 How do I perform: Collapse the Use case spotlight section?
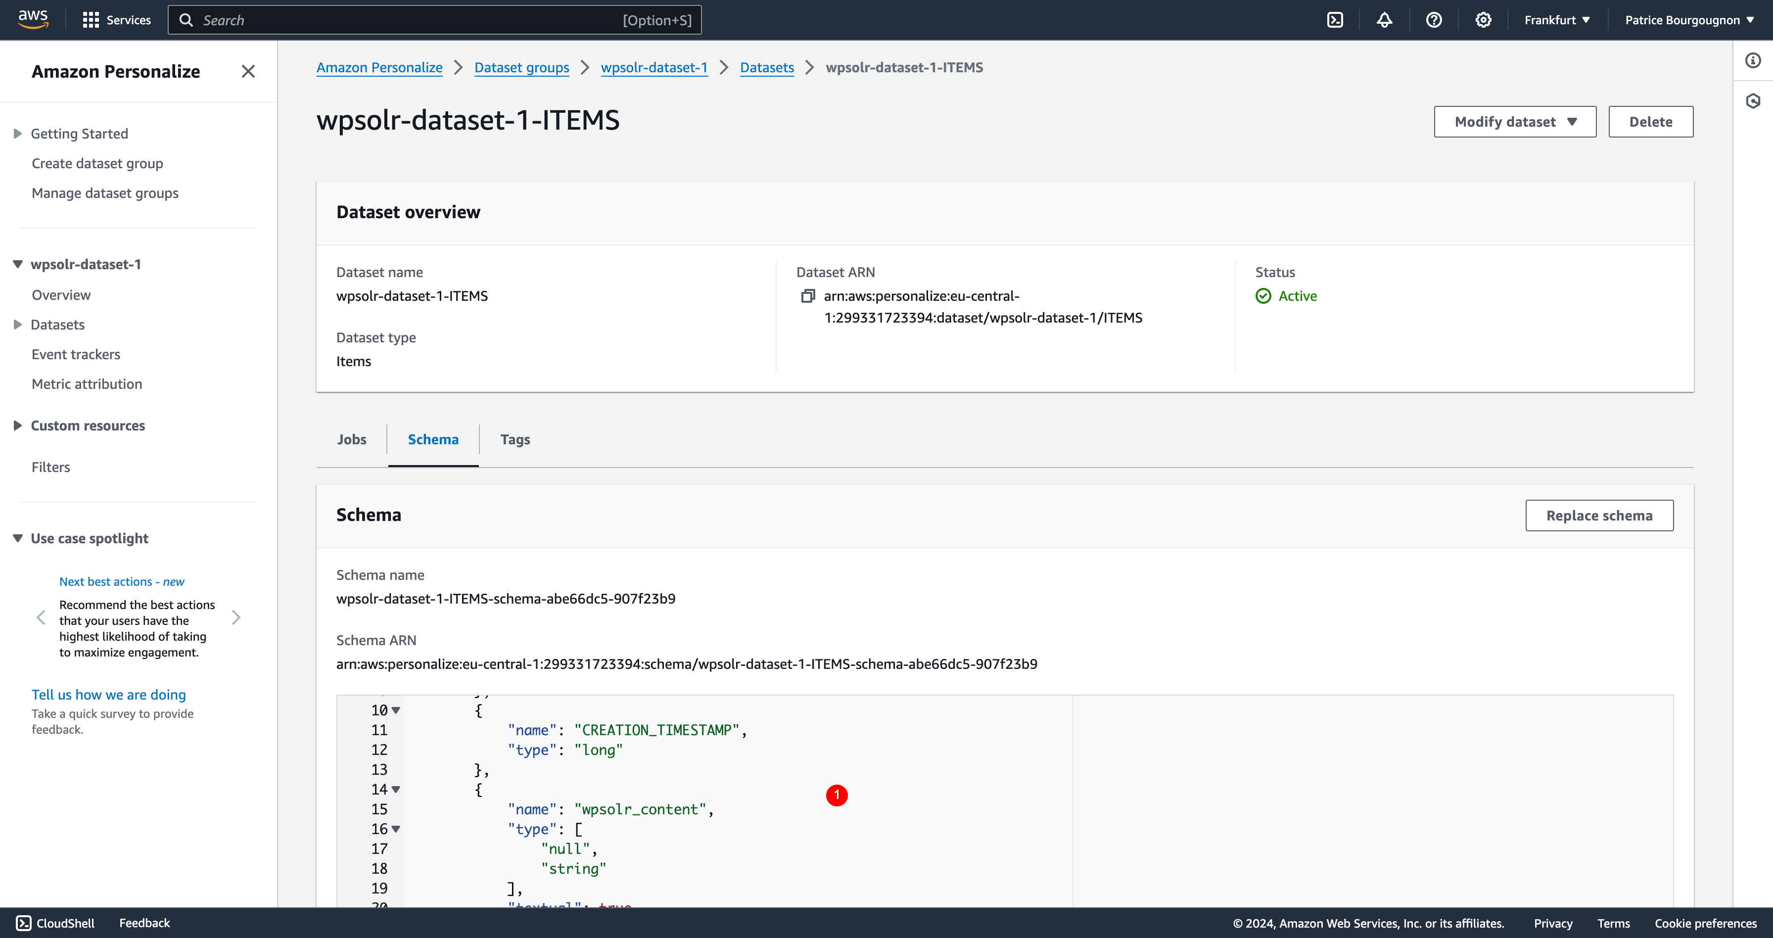pos(18,538)
